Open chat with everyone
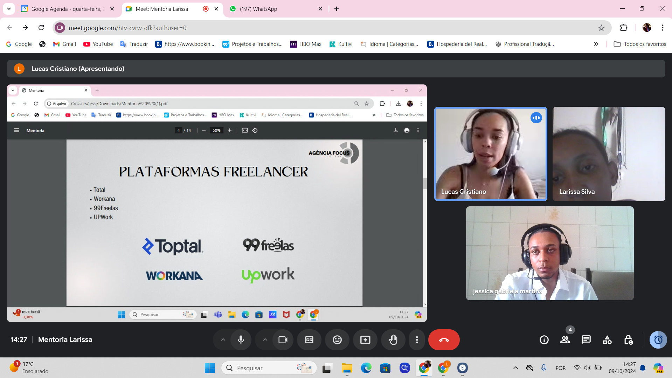This screenshot has height=378, width=672. coord(586,340)
